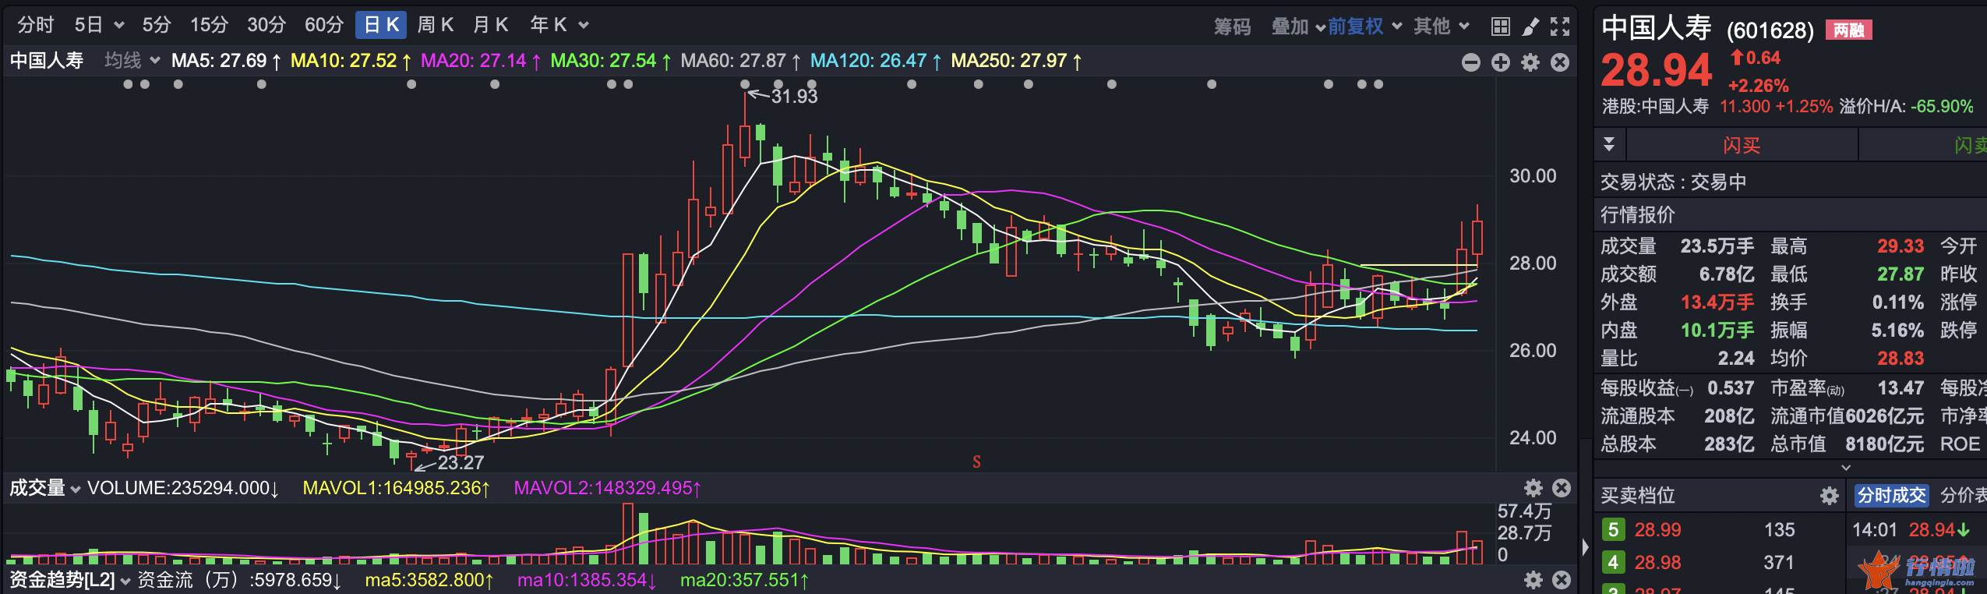The width and height of the screenshot is (1987, 594).
Task: Click the 港股:中国人寿 link
Action: pyautogui.click(x=1655, y=107)
